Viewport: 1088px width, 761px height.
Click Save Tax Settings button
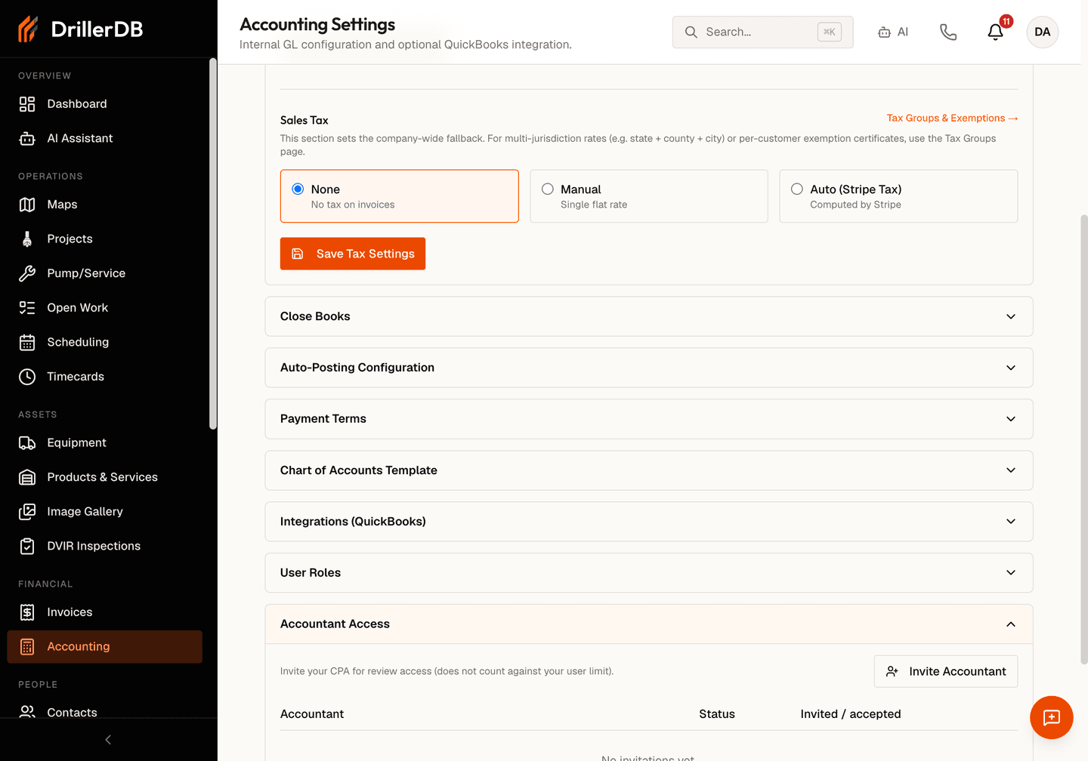(353, 254)
